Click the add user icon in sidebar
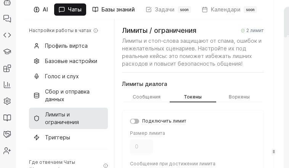The image size is (289, 168). (x=7, y=151)
